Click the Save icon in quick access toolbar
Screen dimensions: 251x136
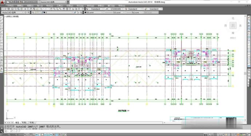pyautogui.click(x=16, y=2)
